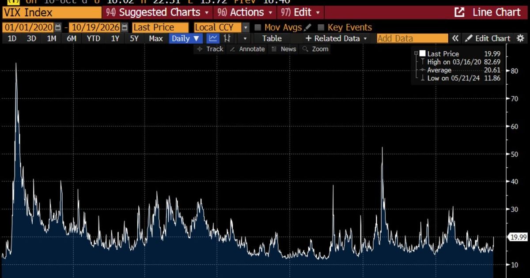Viewport: 530px width, 278px height.
Task: Click the 19.99 last price axis tag
Action: coord(519,237)
